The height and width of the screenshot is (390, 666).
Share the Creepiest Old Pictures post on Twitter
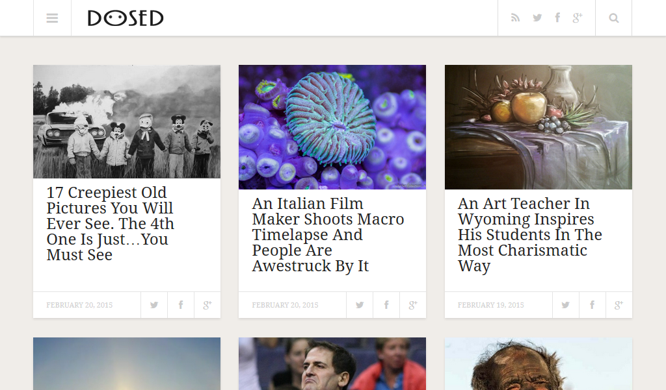tap(154, 305)
